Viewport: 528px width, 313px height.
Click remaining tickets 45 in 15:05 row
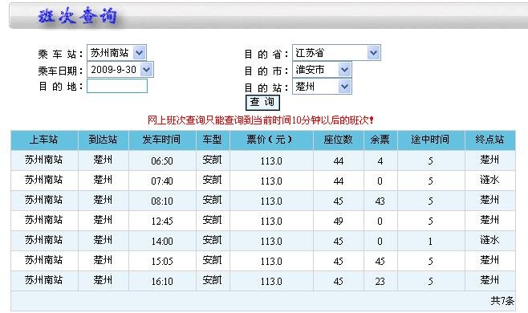tap(380, 262)
